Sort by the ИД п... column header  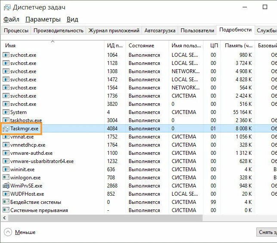pos(115,46)
